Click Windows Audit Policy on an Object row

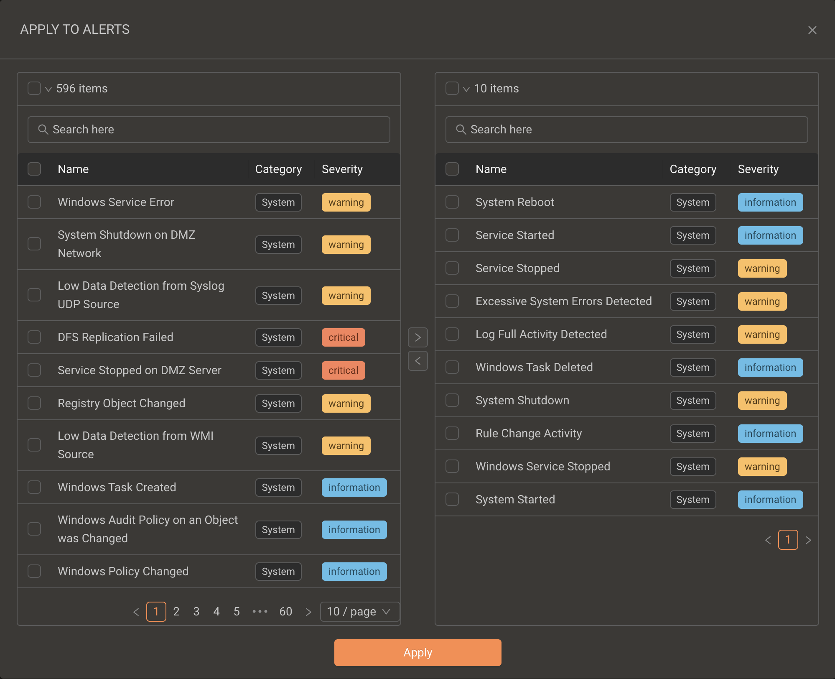(x=209, y=529)
